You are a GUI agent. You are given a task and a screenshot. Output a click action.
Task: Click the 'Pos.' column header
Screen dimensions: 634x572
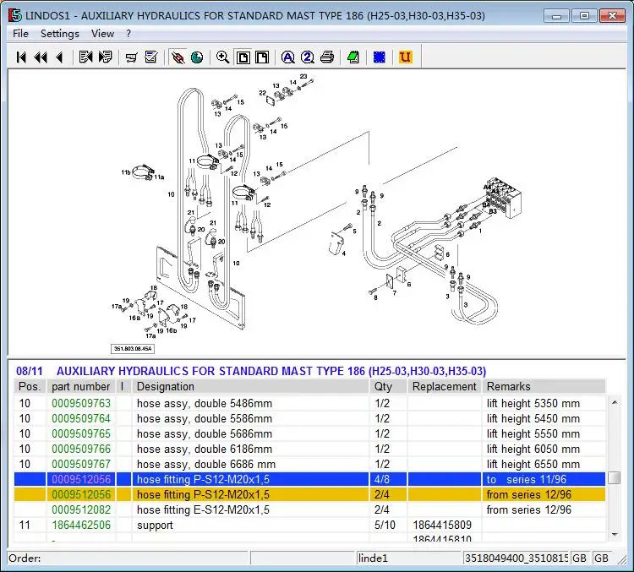[x=30, y=387]
